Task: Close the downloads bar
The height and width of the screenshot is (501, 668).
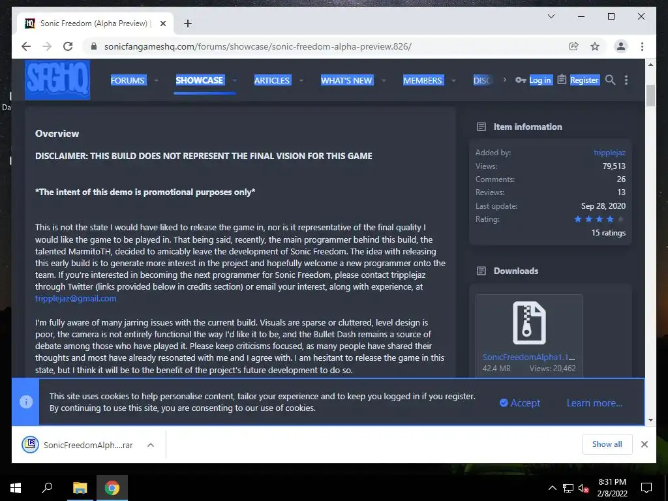Action: [644, 444]
